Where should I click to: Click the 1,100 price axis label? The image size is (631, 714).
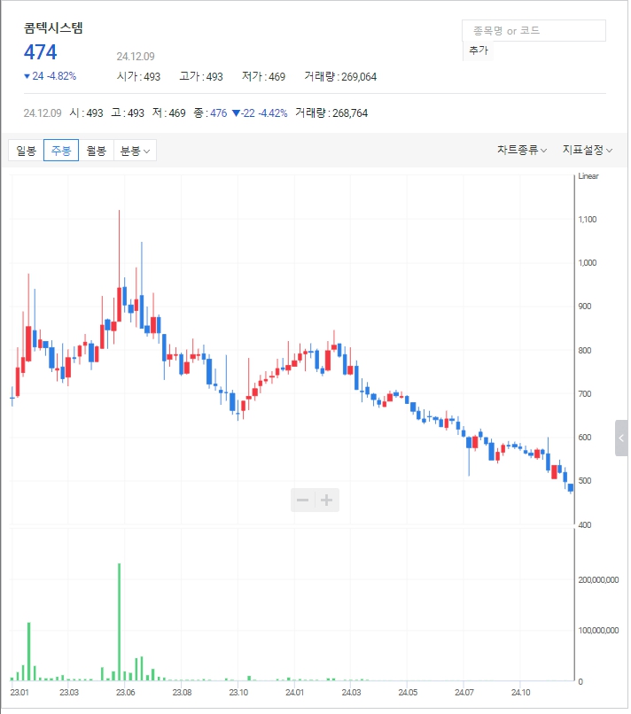click(x=588, y=220)
